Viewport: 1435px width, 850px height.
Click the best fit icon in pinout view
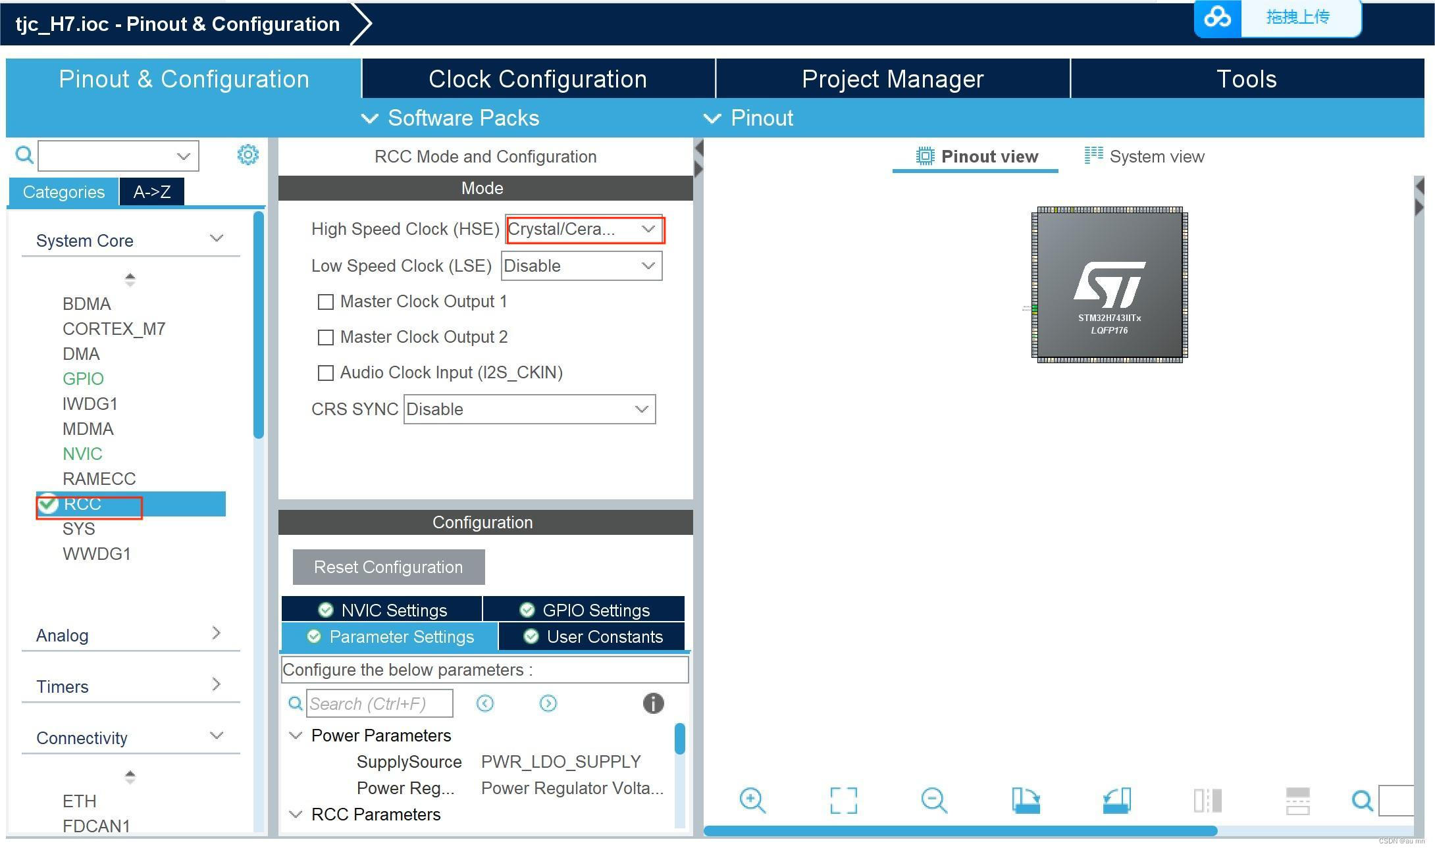843,800
